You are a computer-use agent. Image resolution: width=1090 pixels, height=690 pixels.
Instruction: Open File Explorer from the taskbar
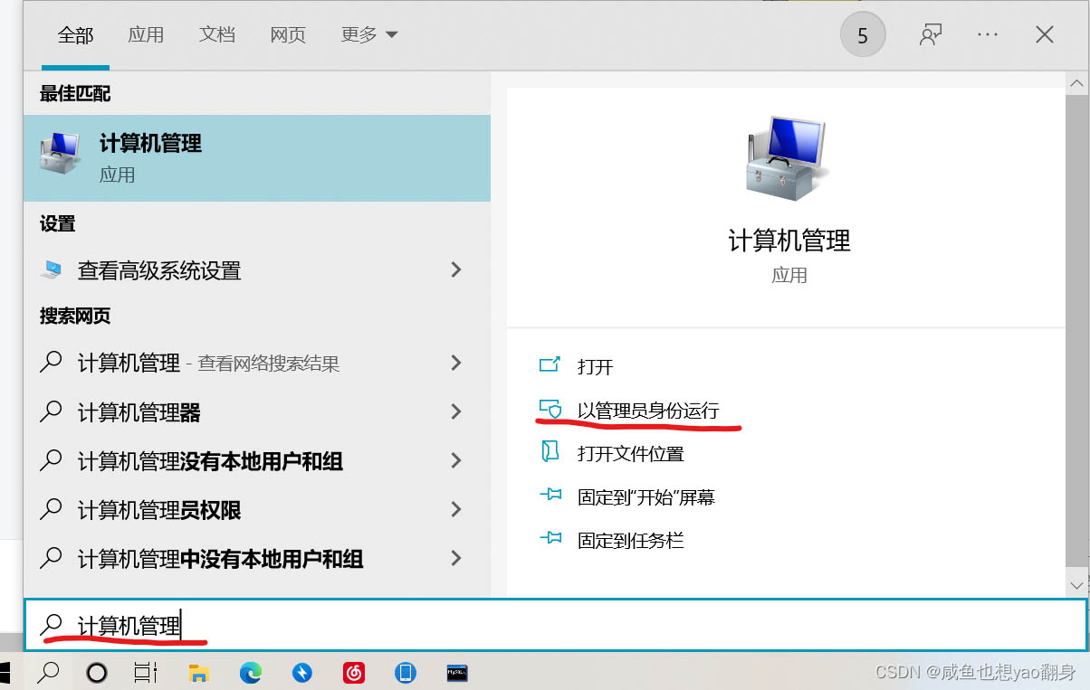pyautogui.click(x=198, y=673)
